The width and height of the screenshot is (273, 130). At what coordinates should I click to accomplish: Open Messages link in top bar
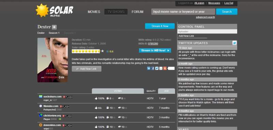(x=214, y=3)
